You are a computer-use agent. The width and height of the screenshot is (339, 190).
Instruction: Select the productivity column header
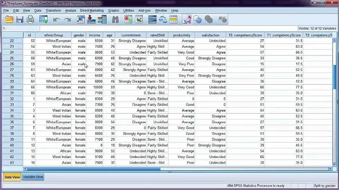[x=182, y=35]
